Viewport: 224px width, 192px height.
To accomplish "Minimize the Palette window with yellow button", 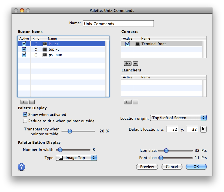I will 22,10.
